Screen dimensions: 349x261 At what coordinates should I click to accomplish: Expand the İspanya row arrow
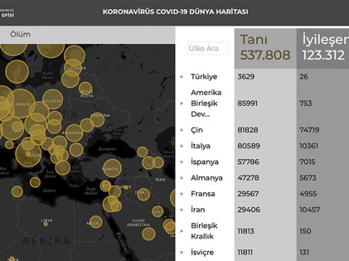pyautogui.click(x=182, y=162)
